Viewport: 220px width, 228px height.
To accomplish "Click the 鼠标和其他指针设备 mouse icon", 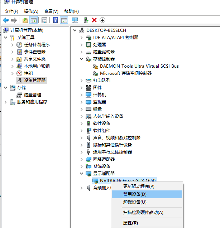I will point(89,145).
